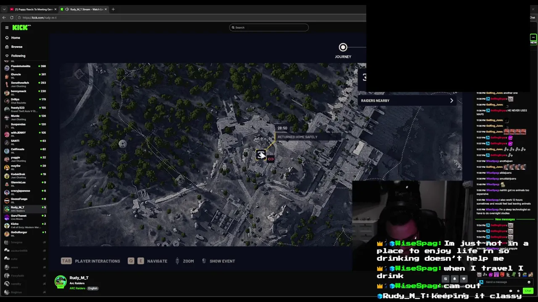Click the theater mode icon
This screenshot has width=538, height=302.
[446, 279]
